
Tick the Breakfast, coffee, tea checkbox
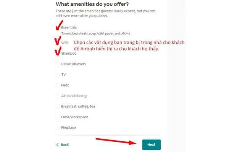coord(58,106)
